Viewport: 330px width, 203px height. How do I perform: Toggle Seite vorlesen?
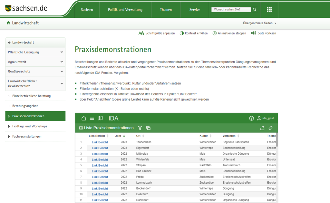coord(264,33)
